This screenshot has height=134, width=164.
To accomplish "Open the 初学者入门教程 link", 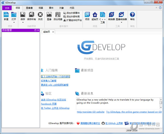I will (x=49, y=81).
